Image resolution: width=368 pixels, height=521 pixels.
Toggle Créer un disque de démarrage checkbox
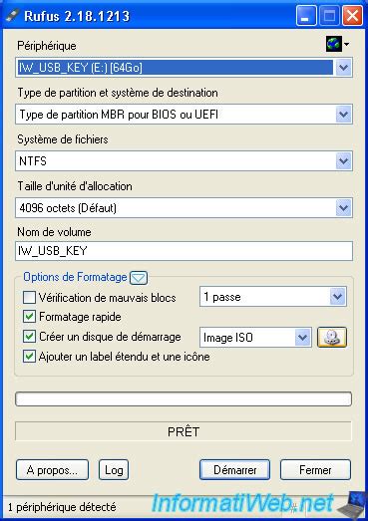(29, 337)
